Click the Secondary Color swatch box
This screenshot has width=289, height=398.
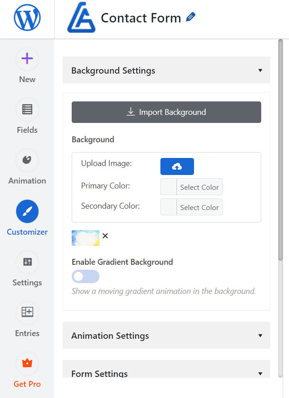169,207
